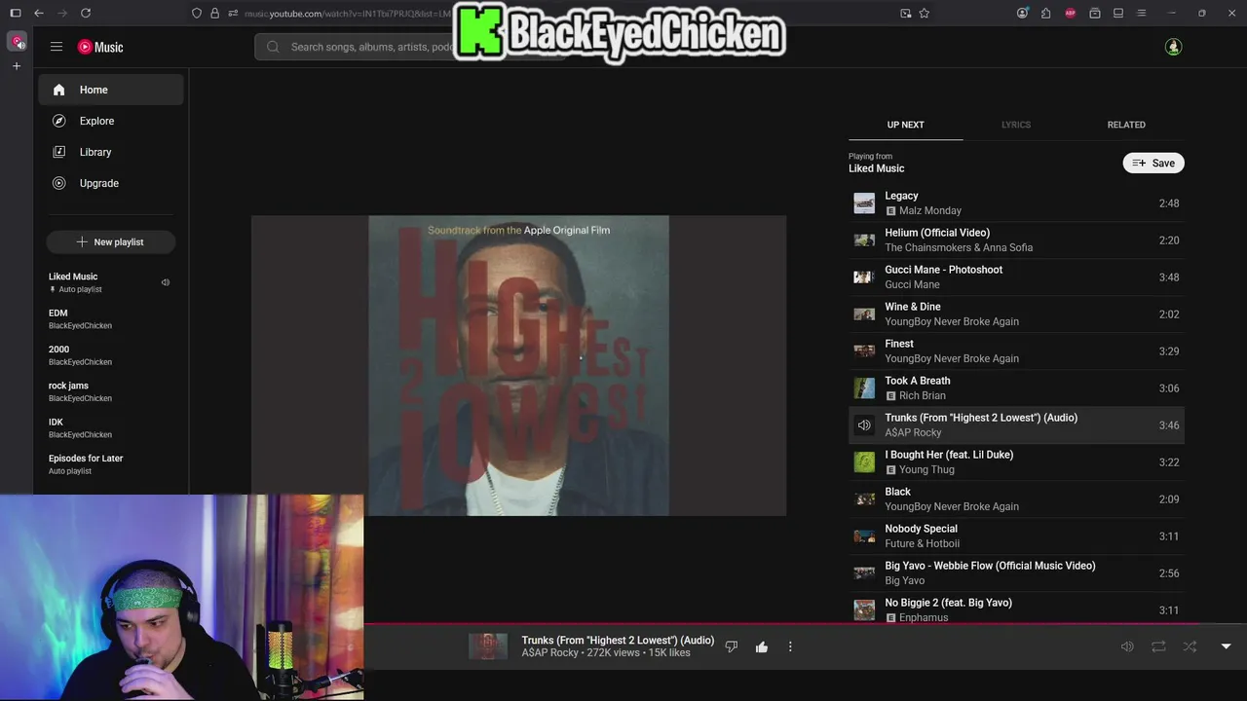Select the pinned YouTube Music tab
This screenshot has width=1247, height=701.
tap(17, 41)
